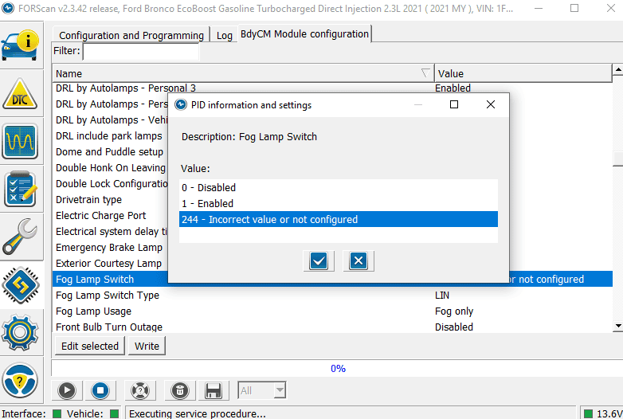This screenshot has width=623, height=419.
Task: Click the floppy disk save icon
Action: 214,390
